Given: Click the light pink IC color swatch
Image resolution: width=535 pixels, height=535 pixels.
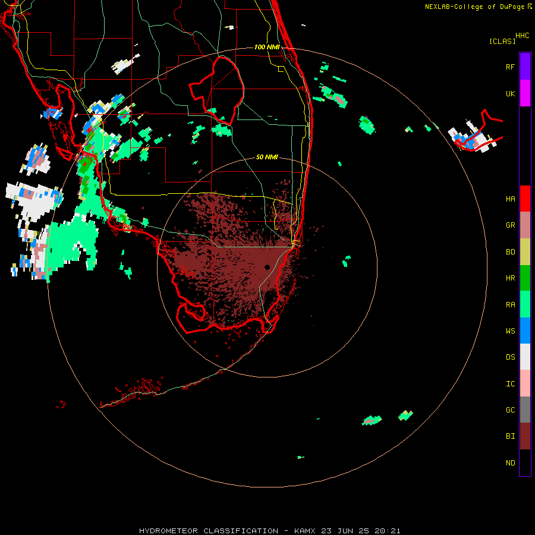Looking at the screenshot, I should (525, 383).
